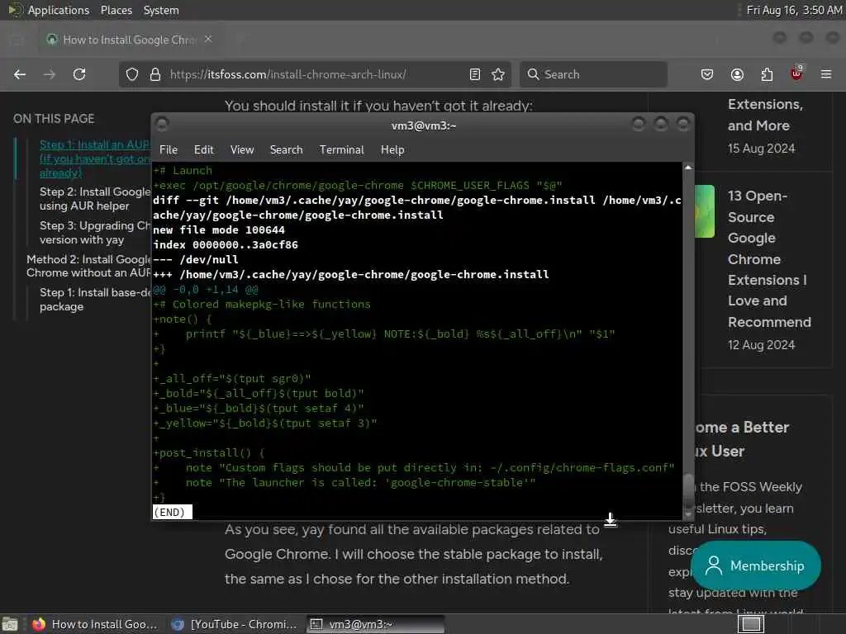Open the Firefox account icon

(737, 74)
